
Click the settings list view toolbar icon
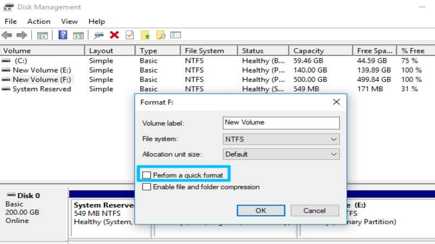tap(176, 35)
